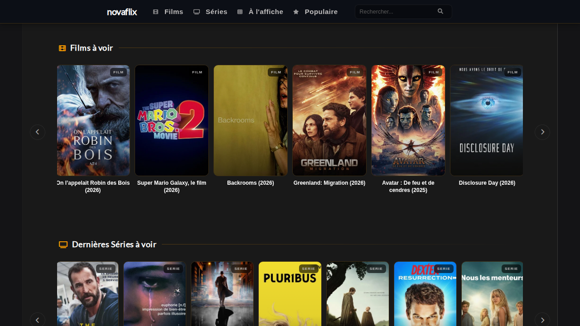580x326 pixels.
Task: Open the Greenland Migration poster
Action: 329,120
